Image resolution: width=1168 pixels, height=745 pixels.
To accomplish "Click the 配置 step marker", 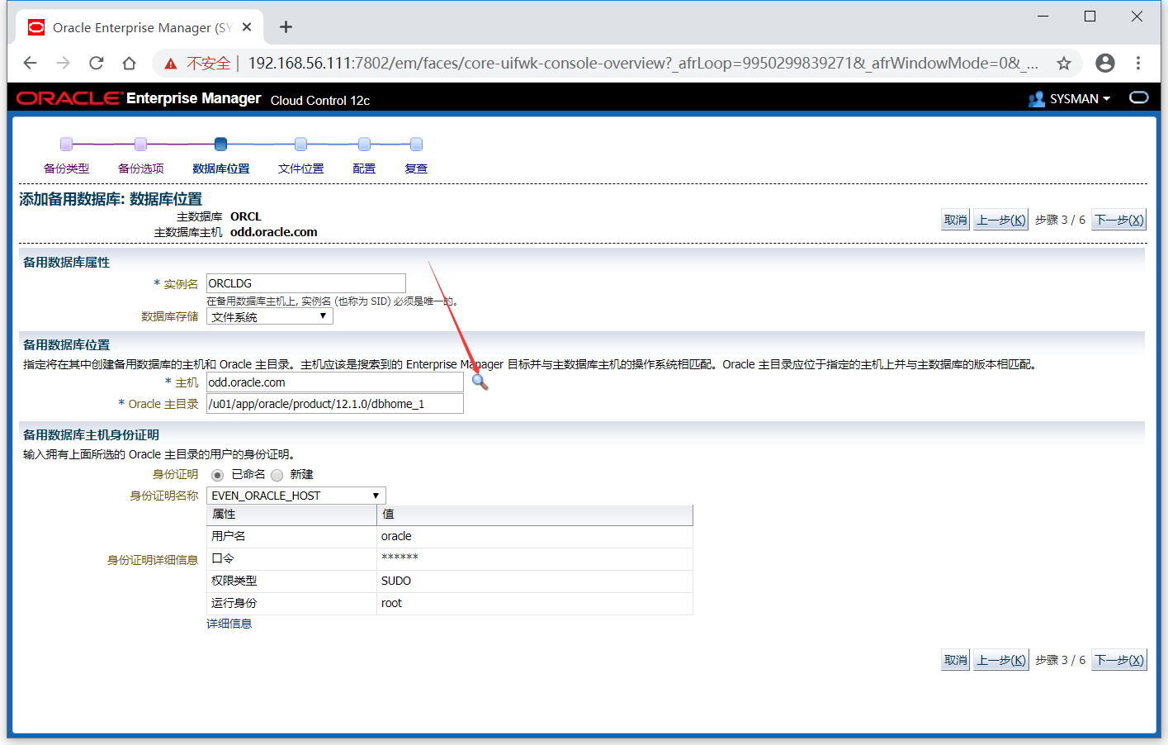I will pos(364,144).
